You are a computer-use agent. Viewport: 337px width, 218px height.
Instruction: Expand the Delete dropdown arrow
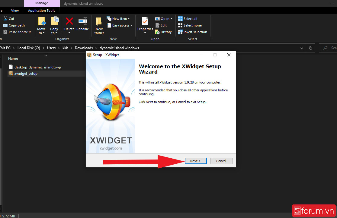click(x=69, y=33)
